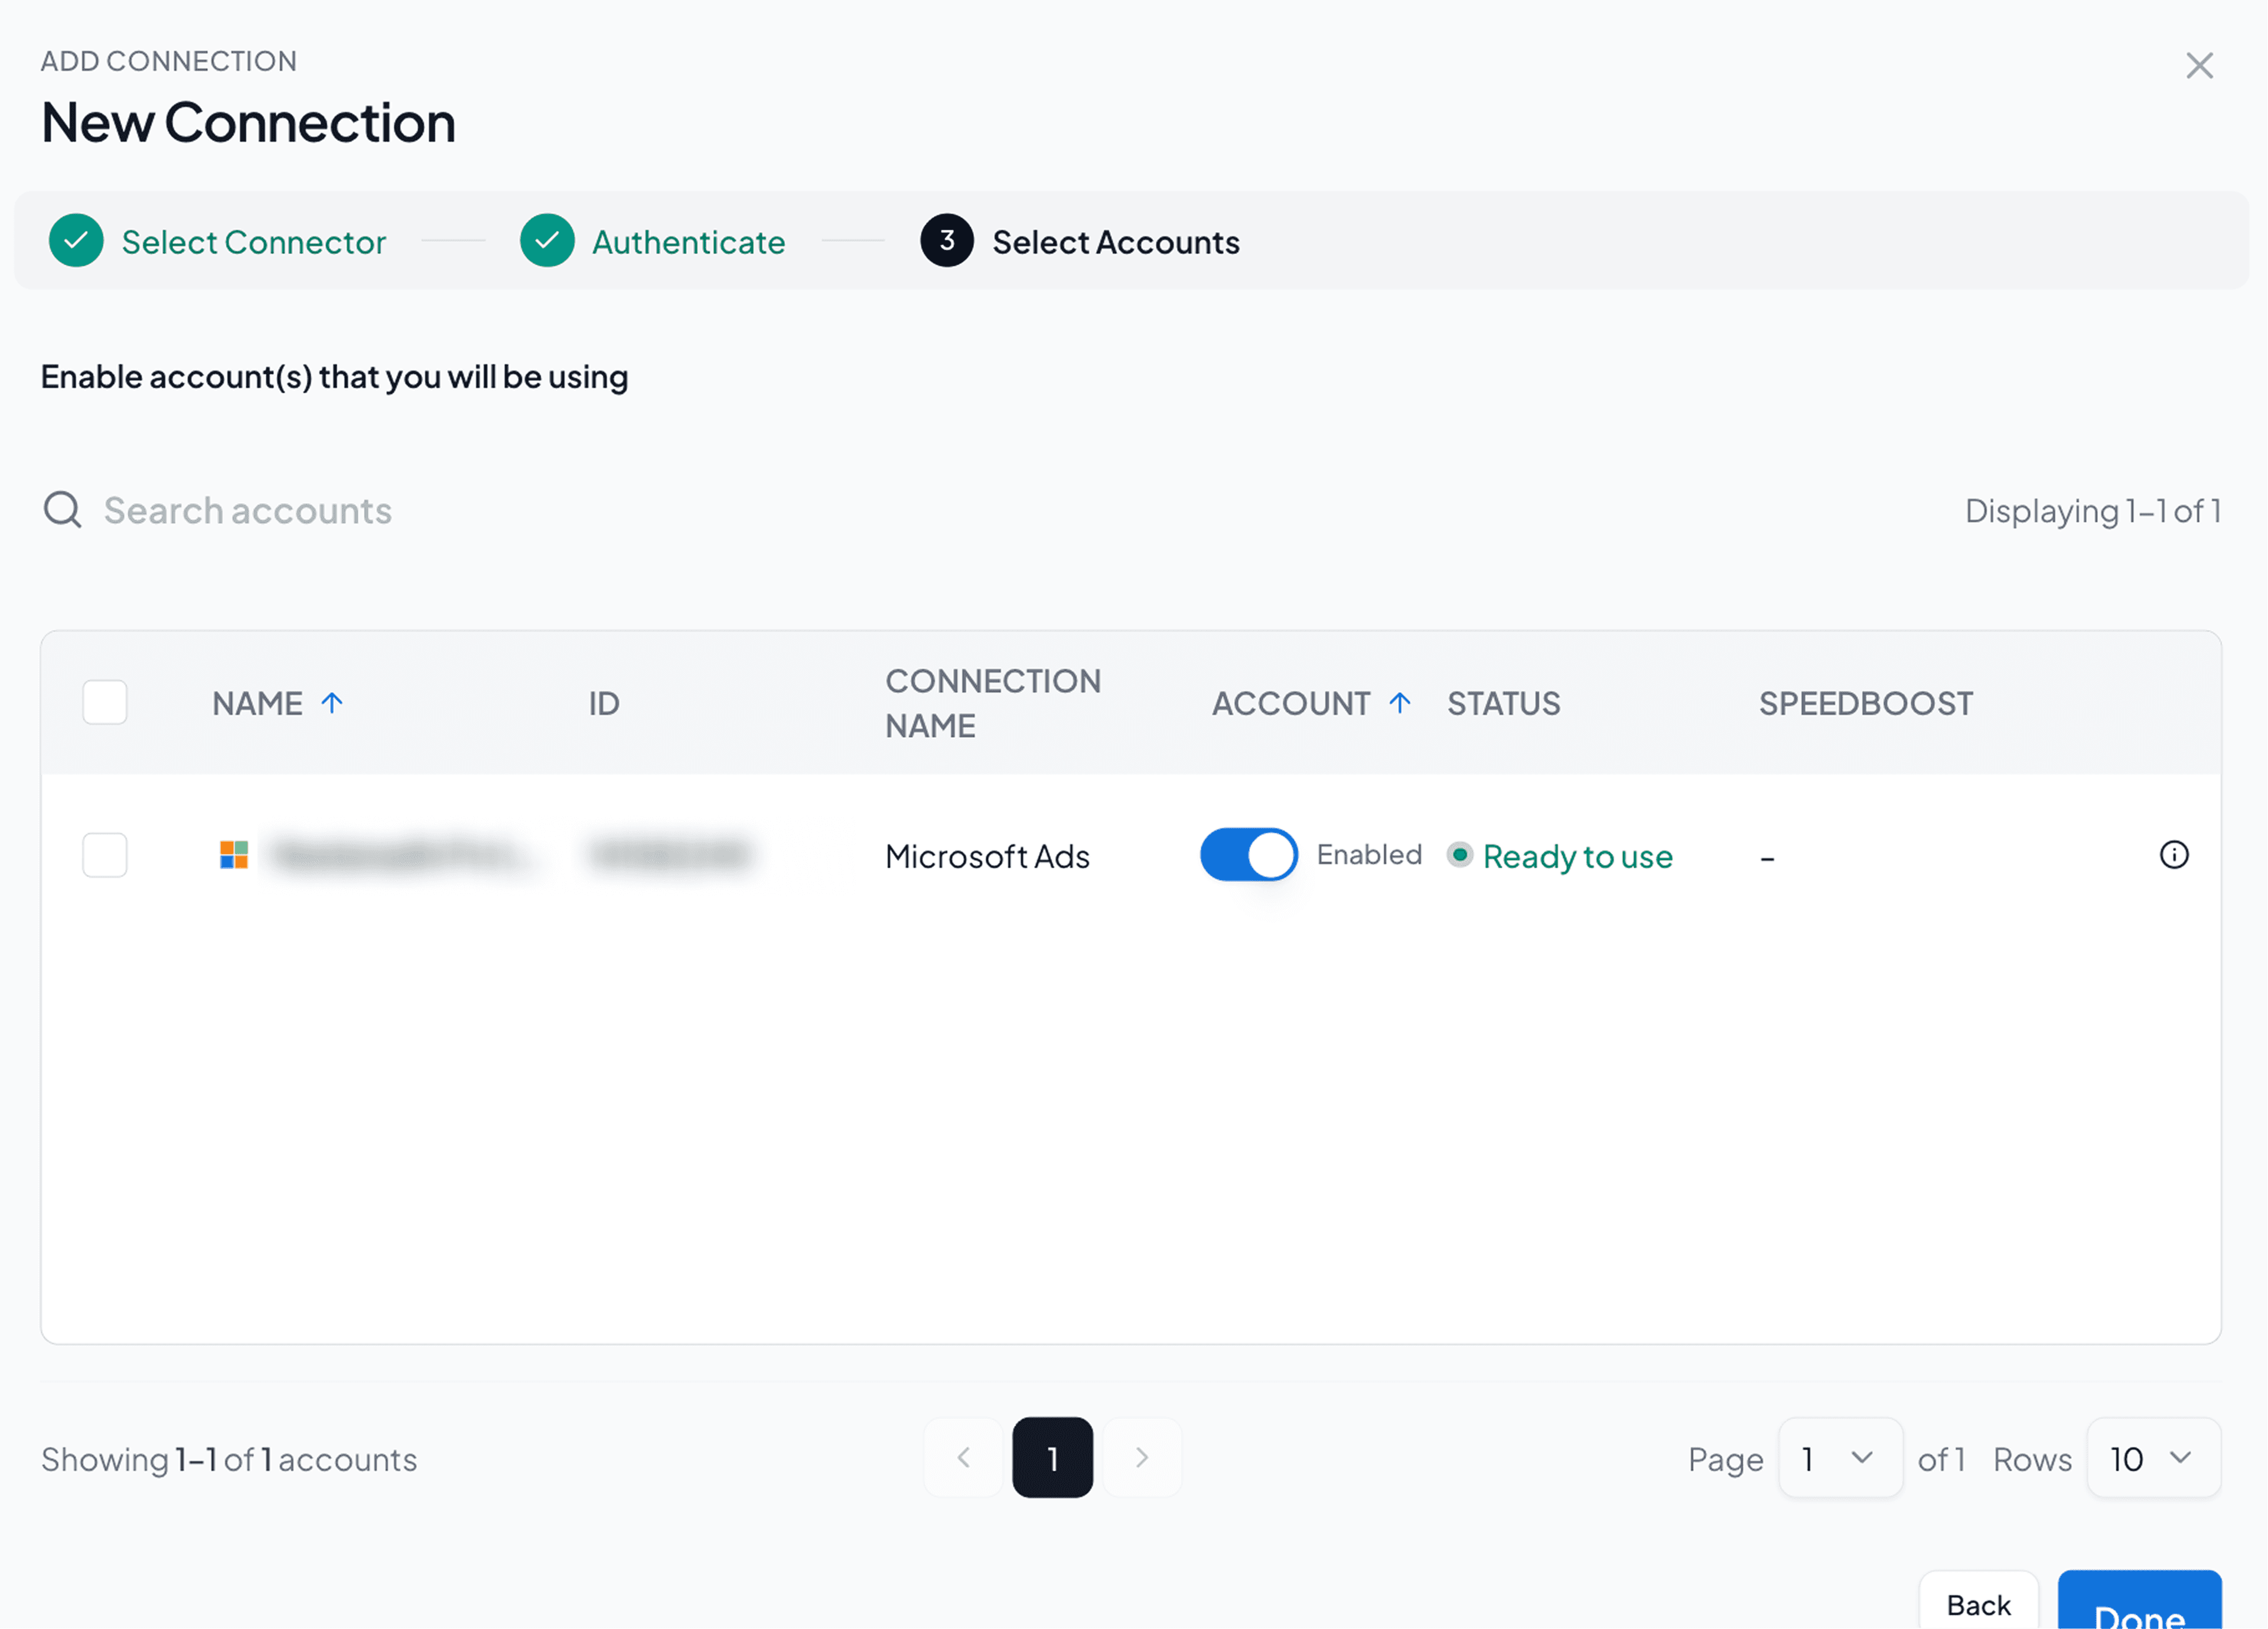Click the Authenticate green checkmark
The image size is (2268, 1629).
(547, 241)
